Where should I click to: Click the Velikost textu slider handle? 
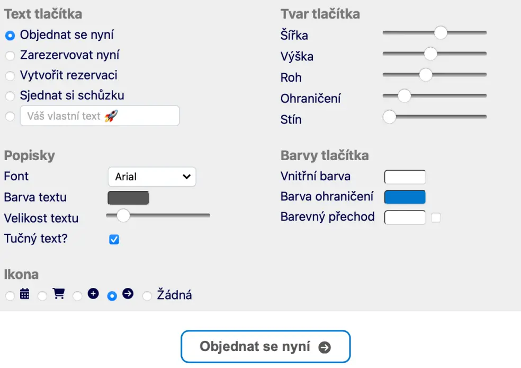tap(124, 217)
